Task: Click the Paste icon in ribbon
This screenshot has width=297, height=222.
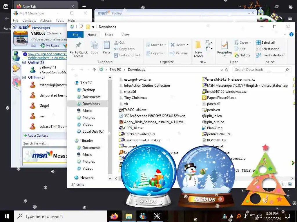Action: 106,45
